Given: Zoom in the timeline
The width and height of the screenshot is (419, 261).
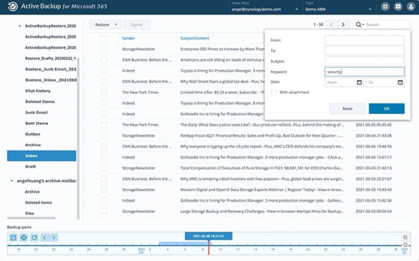Looking at the screenshot, I should click(405, 237).
